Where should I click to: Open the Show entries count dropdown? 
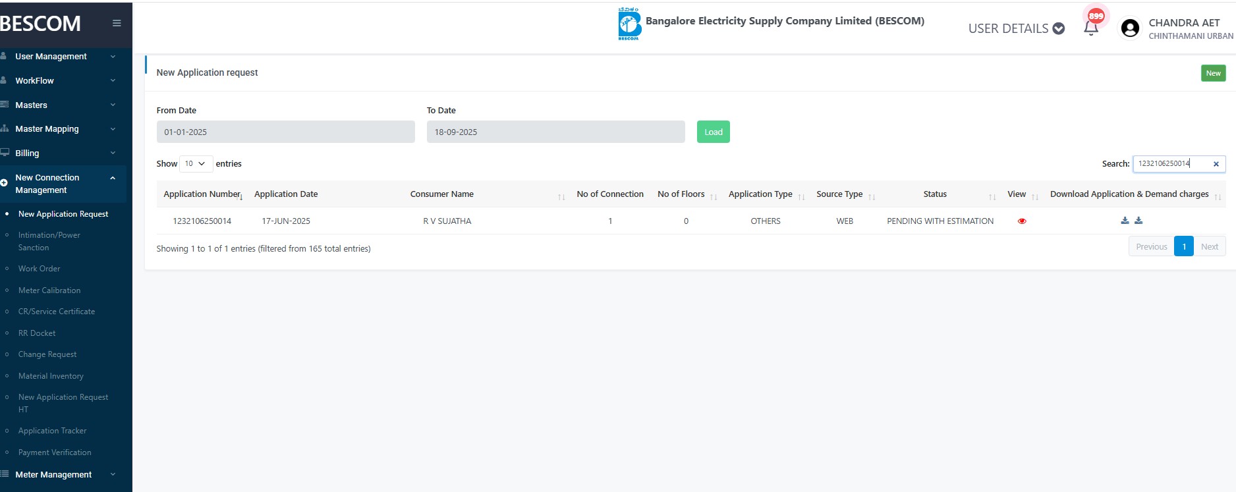(196, 164)
